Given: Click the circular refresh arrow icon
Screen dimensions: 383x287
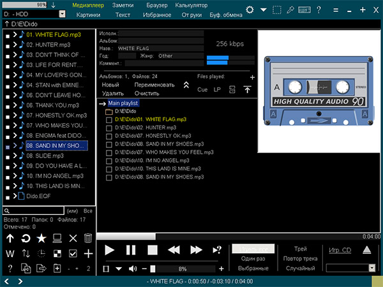Looking at the screenshot, I should [x=26, y=239].
